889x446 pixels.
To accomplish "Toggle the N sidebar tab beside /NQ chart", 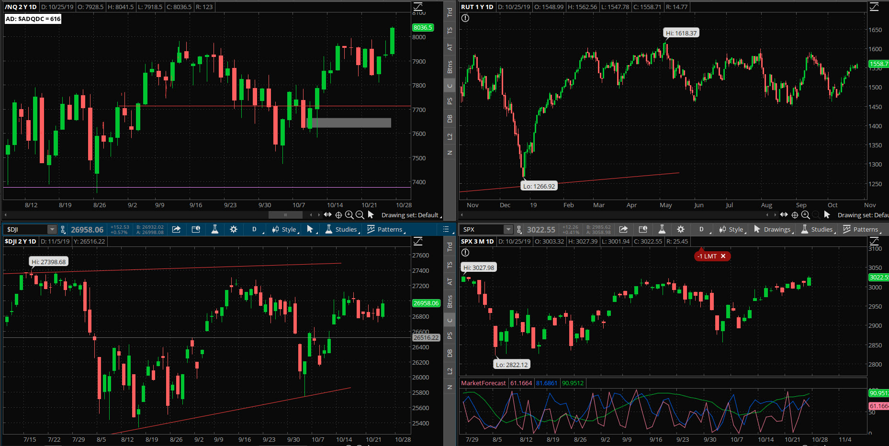I will (x=450, y=153).
